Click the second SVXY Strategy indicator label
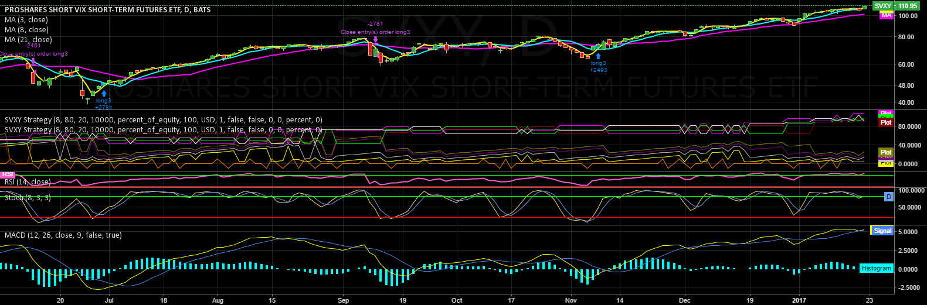Image resolution: width=927 pixels, height=305 pixels. tap(163, 130)
